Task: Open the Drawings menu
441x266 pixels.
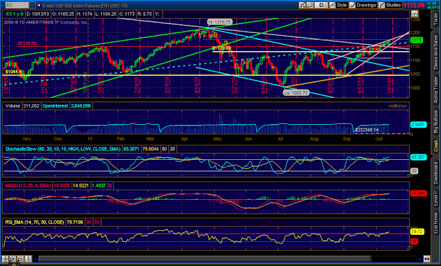Action: (363, 5)
